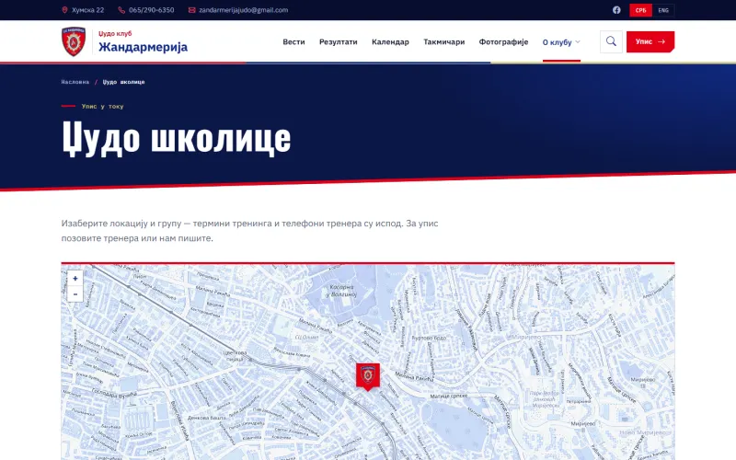Click the location pin icon beside Хумска 22
Image resolution: width=736 pixels, height=460 pixels.
coord(64,10)
